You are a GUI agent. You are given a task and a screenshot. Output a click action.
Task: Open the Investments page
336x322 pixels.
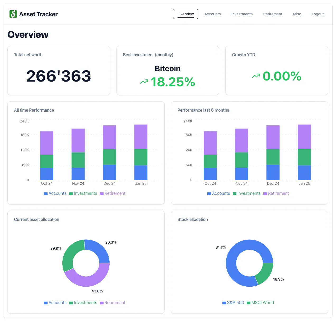click(x=242, y=14)
